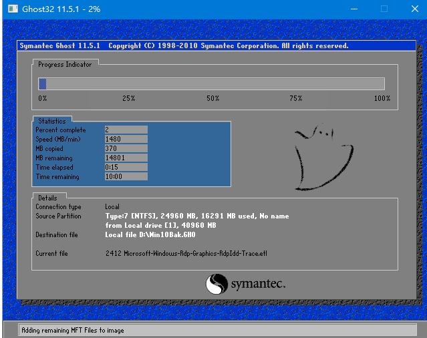
Task: Click the Symantec Ghost copyright header bar
Action: [212, 46]
